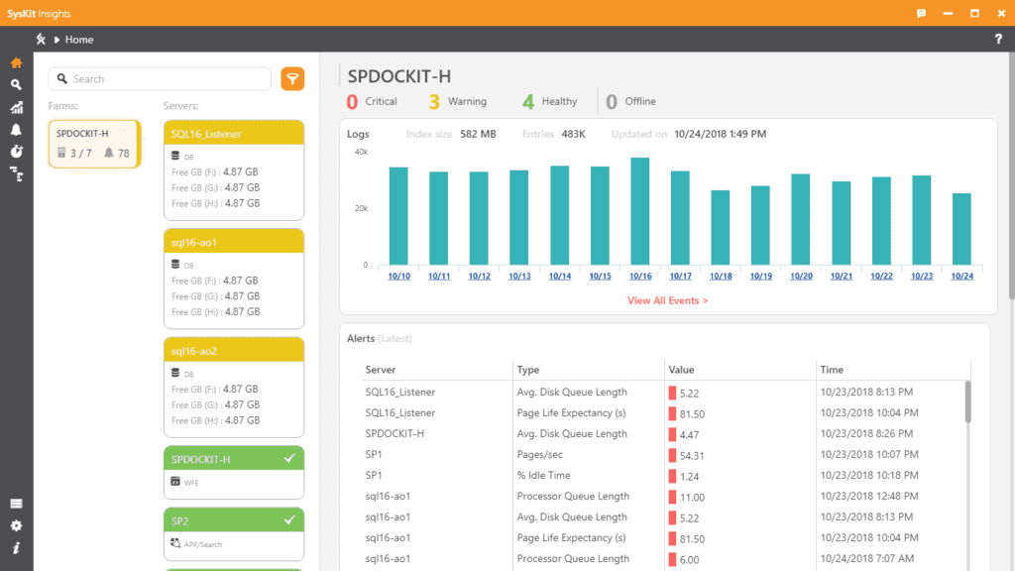1015x571 pixels.
Task: Open the alerts bell icon in sidebar
Action: 16,129
